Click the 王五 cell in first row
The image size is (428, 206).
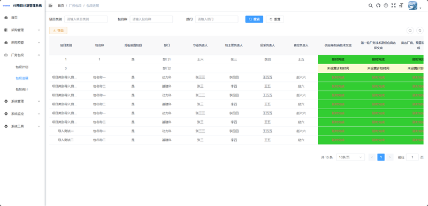pyautogui.click(x=301, y=59)
